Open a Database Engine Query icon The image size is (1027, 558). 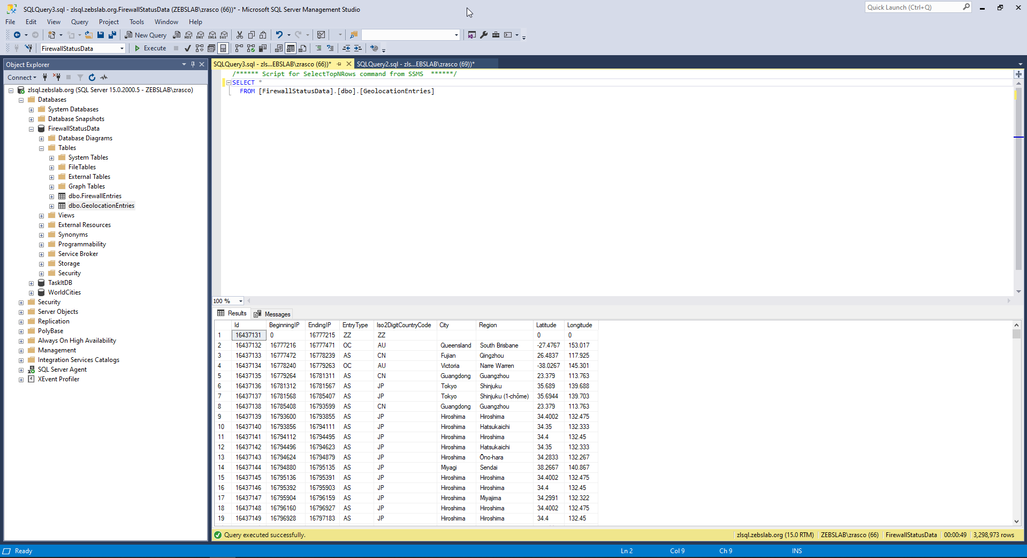tap(177, 35)
